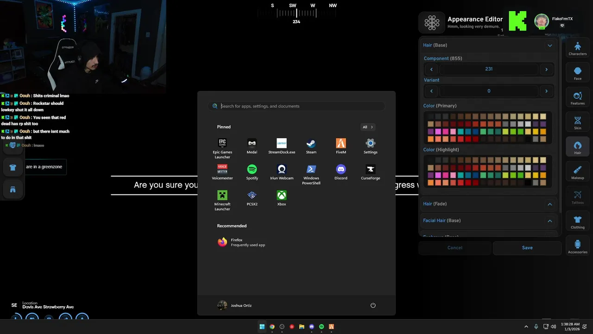Open StreamDock.exe pinned app
The height and width of the screenshot is (334, 593).
click(282, 146)
